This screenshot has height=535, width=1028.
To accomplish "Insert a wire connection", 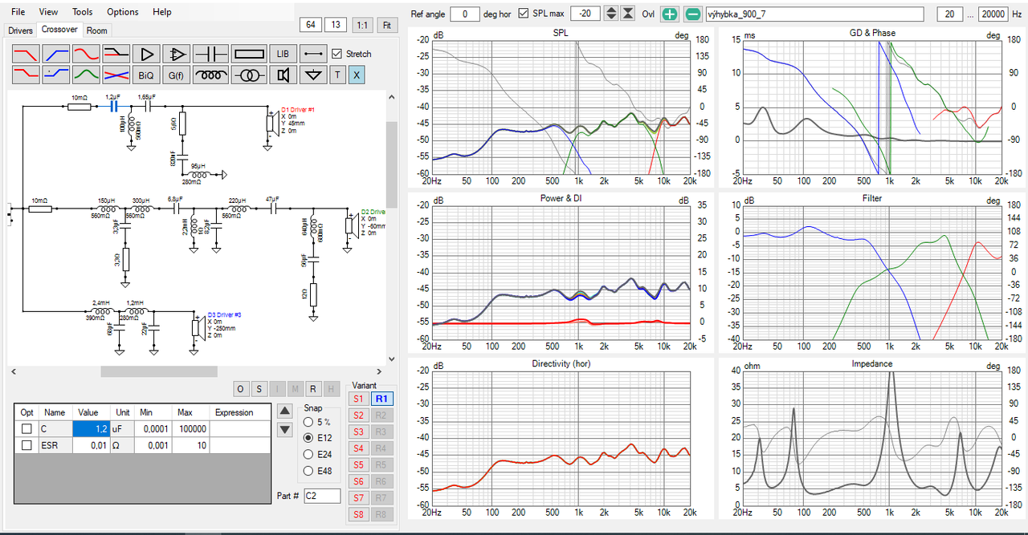I will click(313, 54).
